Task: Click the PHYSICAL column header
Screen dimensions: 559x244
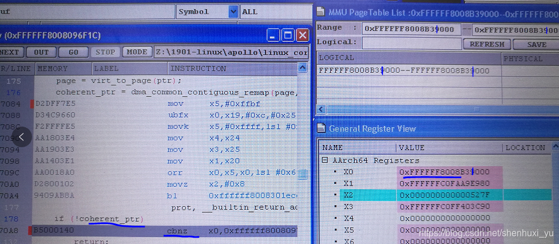Action: pos(530,59)
